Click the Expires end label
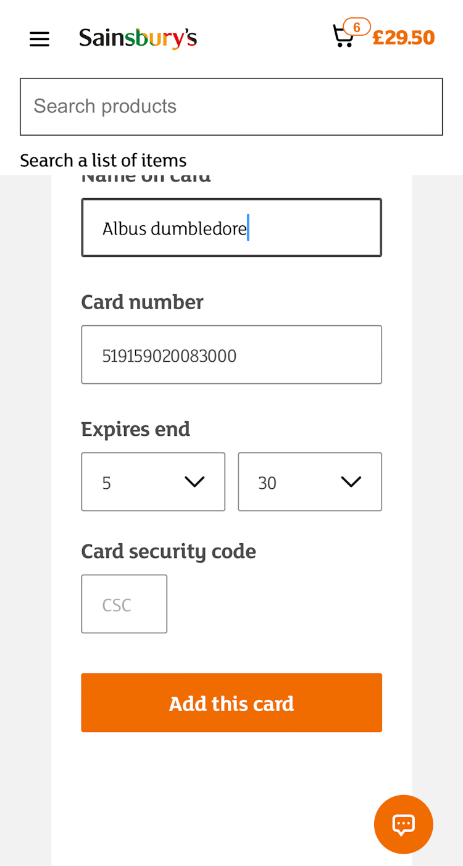463x866 pixels. coord(135,429)
